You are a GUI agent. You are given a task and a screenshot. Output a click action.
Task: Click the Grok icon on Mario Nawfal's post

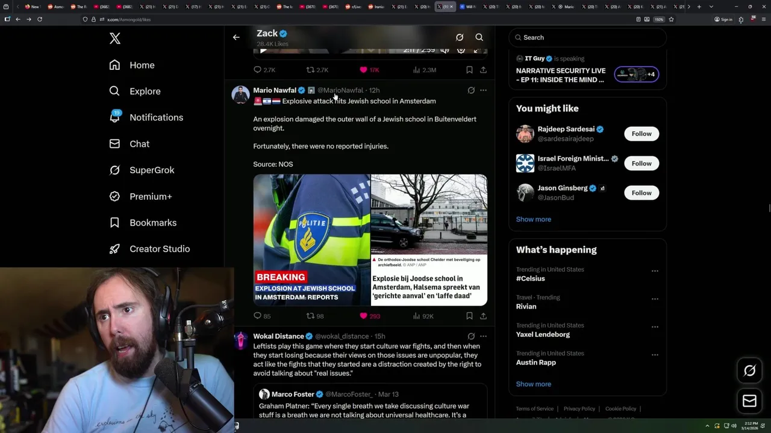click(471, 90)
